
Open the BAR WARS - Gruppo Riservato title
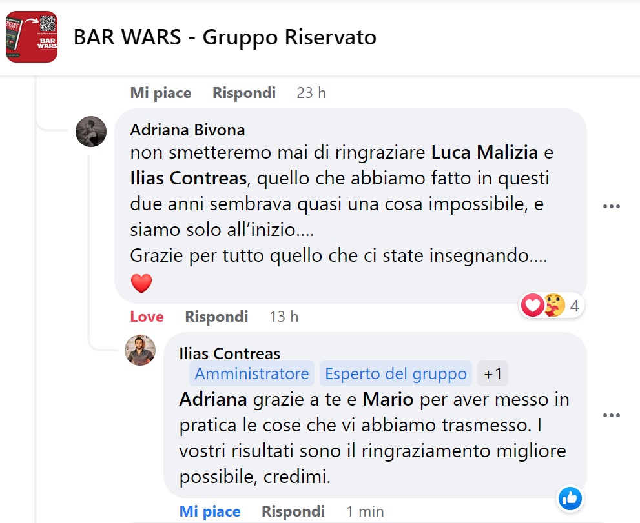[x=225, y=37]
